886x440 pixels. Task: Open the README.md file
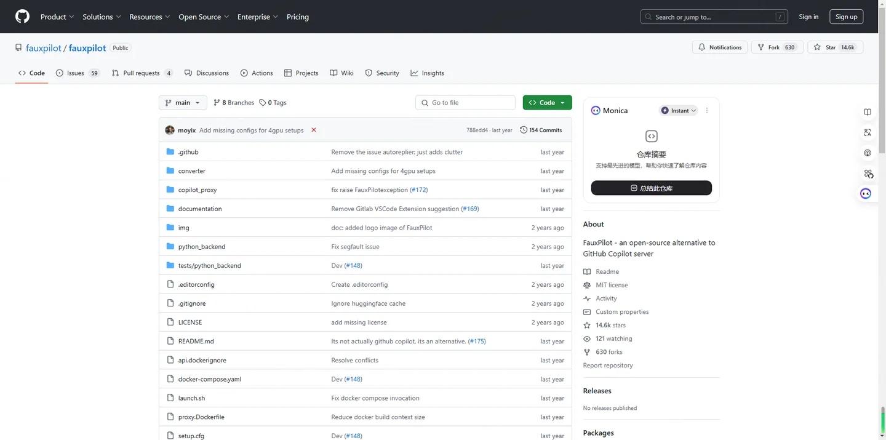point(196,341)
